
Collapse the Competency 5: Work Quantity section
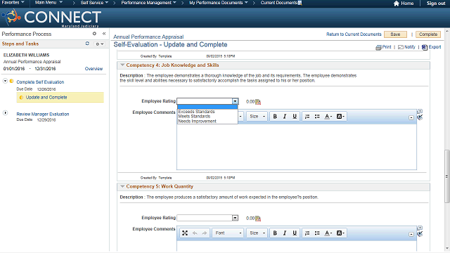(122, 186)
